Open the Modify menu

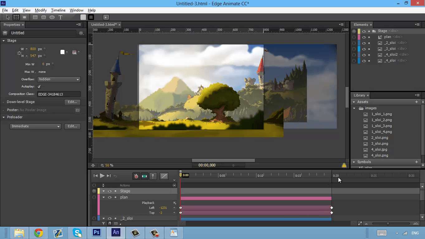[41, 10]
